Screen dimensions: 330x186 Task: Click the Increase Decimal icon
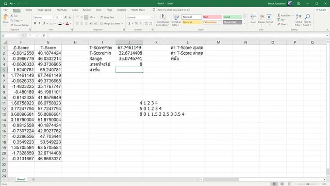(x=146, y=23)
